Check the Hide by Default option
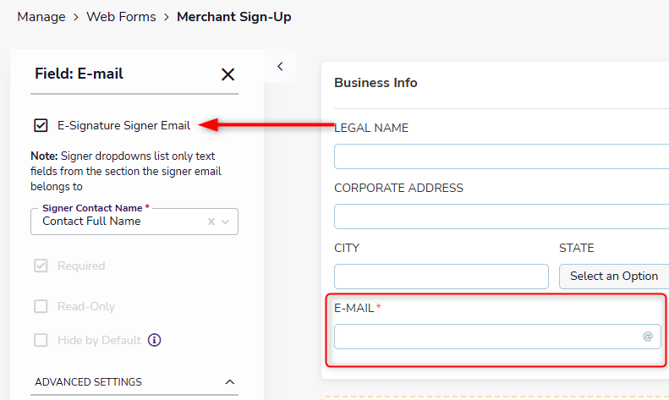This screenshot has height=400, width=669. [x=41, y=340]
